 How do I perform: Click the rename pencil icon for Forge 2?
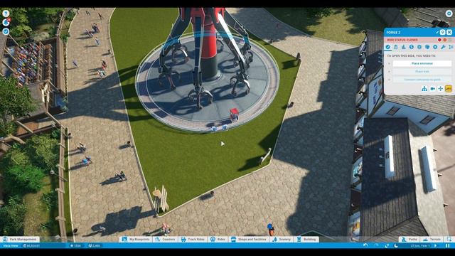coord(437,32)
